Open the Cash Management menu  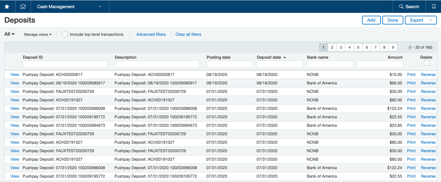tap(70, 6)
